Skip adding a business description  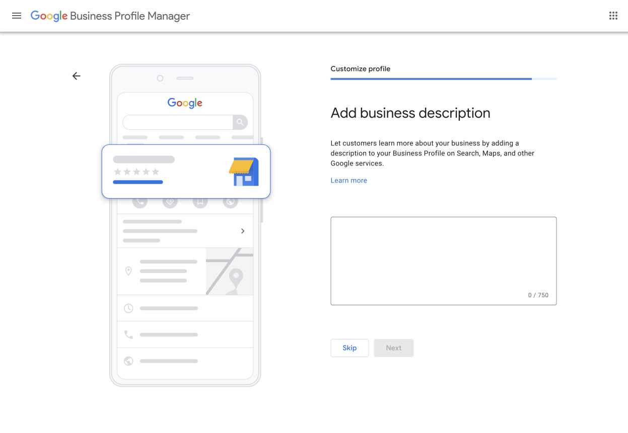click(350, 348)
